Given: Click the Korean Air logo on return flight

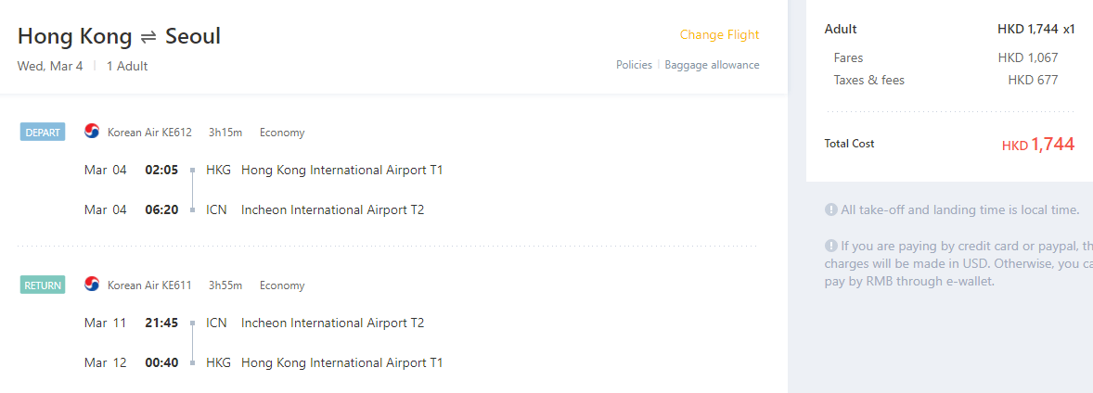Looking at the screenshot, I should point(92,285).
